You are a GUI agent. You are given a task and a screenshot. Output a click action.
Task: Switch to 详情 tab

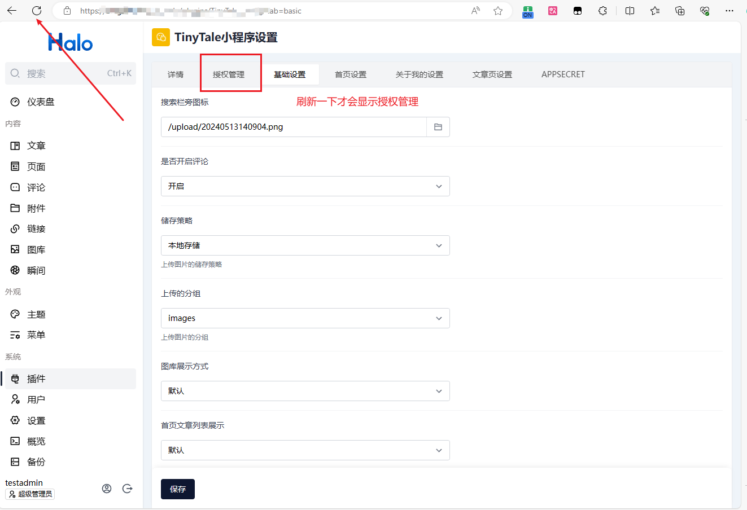point(176,74)
